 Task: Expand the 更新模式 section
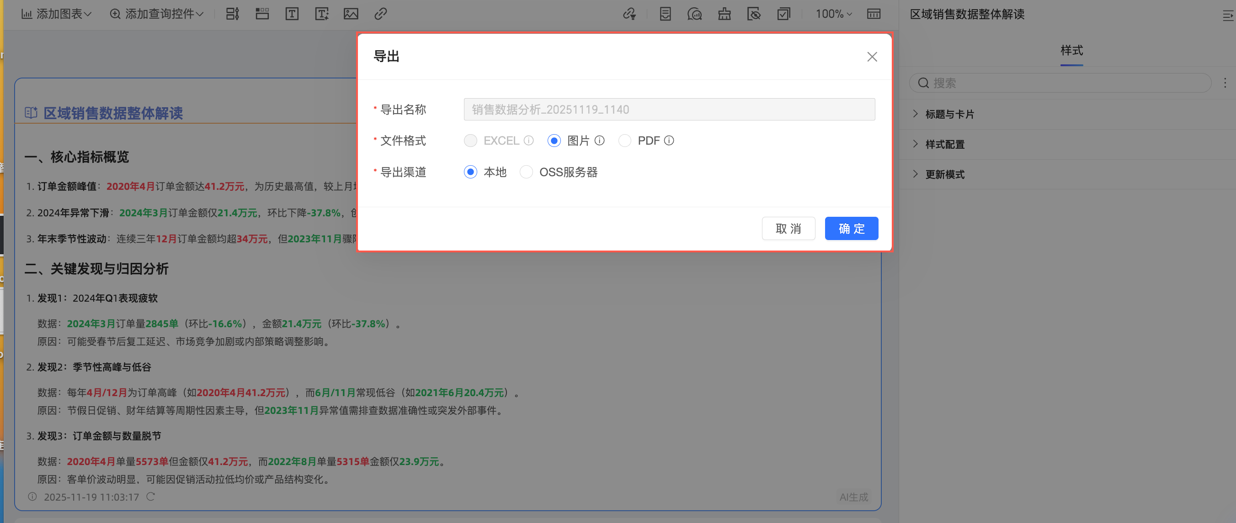[x=944, y=174]
